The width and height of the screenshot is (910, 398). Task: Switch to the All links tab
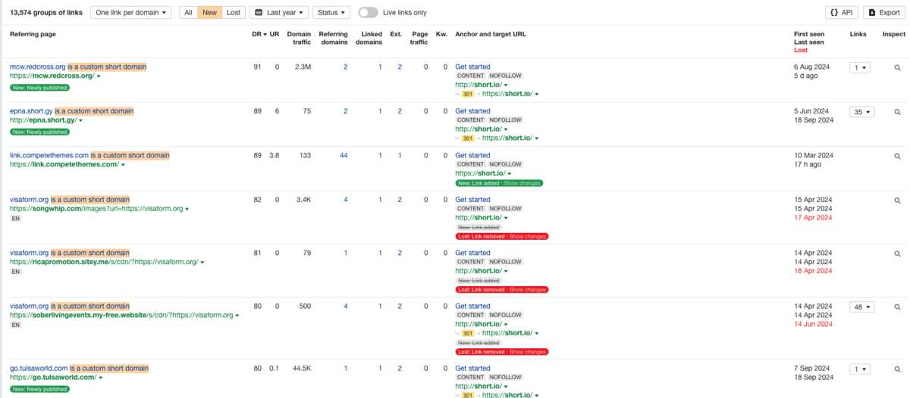coord(188,13)
